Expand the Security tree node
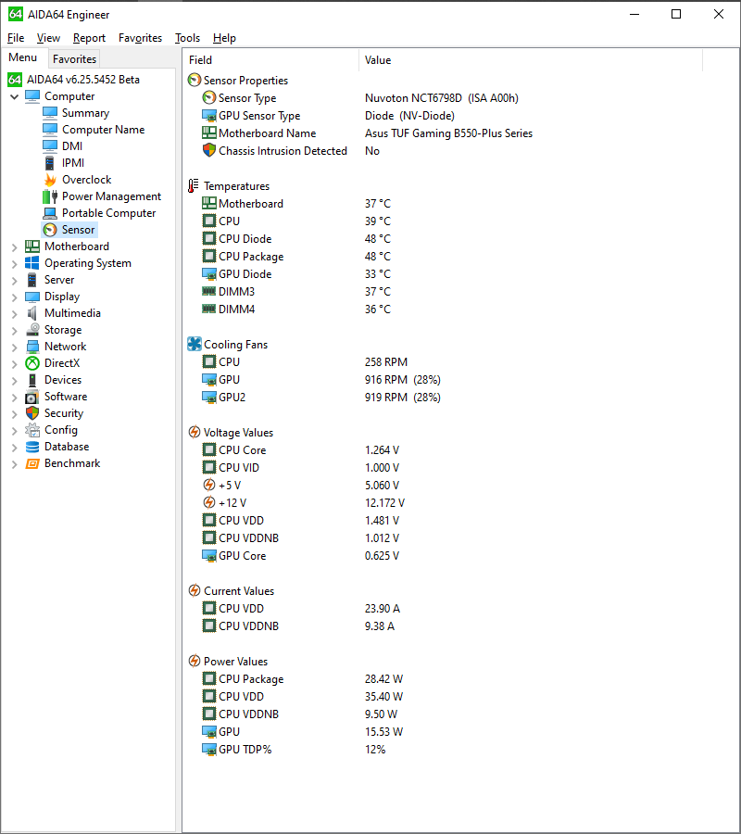Image resolution: width=741 pixels, height=834 pixels. pyautogui.click(x=14, y=414)
